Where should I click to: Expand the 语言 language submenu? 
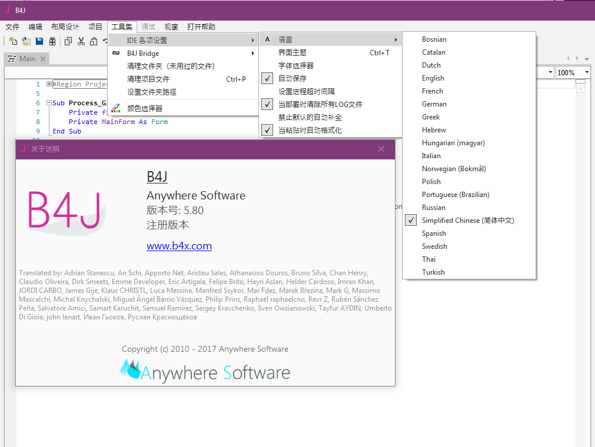[x=330, y=39]
